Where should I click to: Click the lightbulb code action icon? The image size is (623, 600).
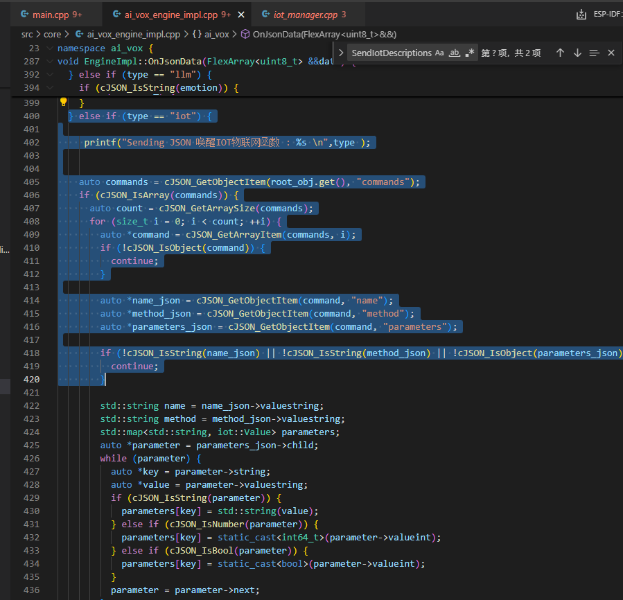click(63, 102)
